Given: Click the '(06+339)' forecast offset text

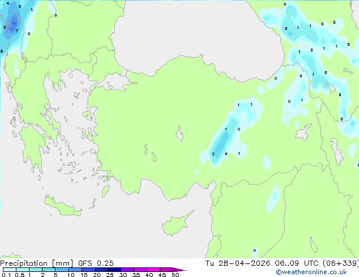Looking at the screenshot, I should (341, 263).
